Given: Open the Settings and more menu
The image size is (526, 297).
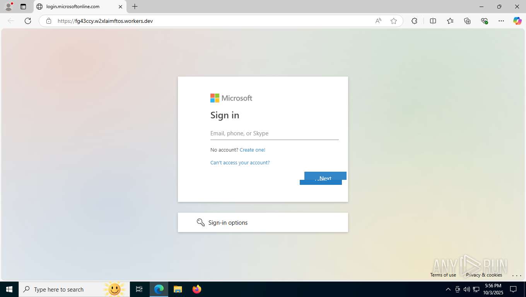Looking at the screenshot, I should pyautogui.click(x=501, y=21).
